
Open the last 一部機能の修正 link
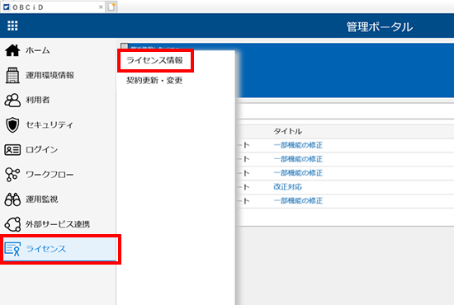click(298, 200)
